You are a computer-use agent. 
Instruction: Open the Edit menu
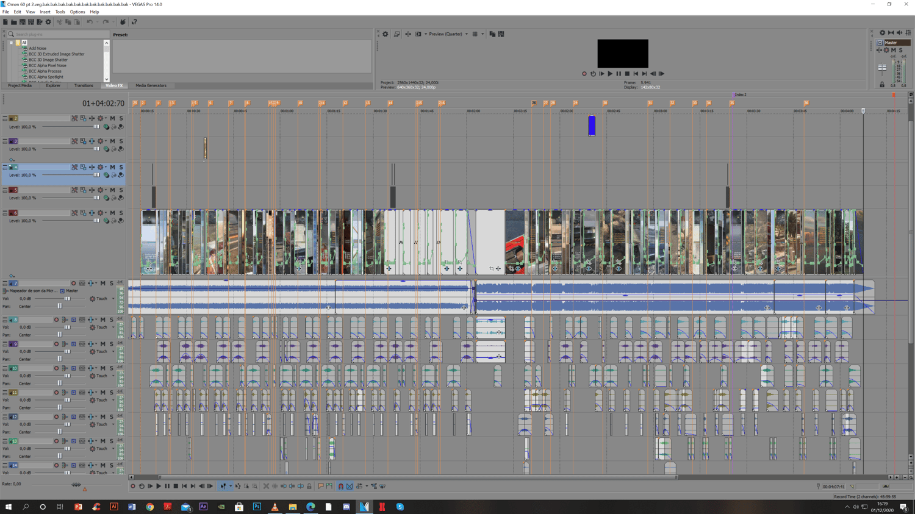tap(17, 12)
